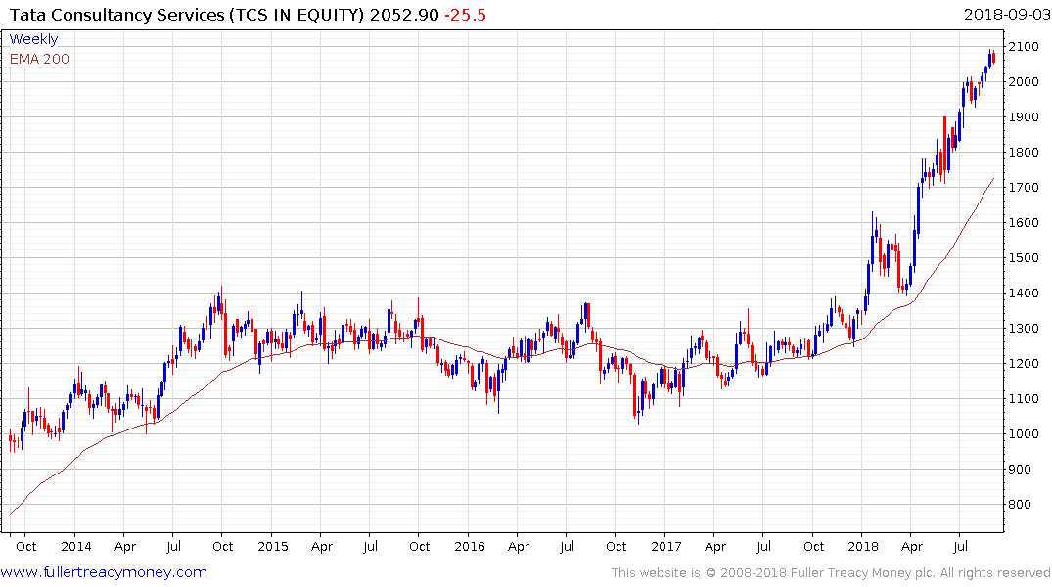
Task: Click the 1300 price axis label
Action: click(x=1024, y=328)
